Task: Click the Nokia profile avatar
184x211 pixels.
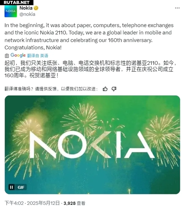Action: coord(11,11)
